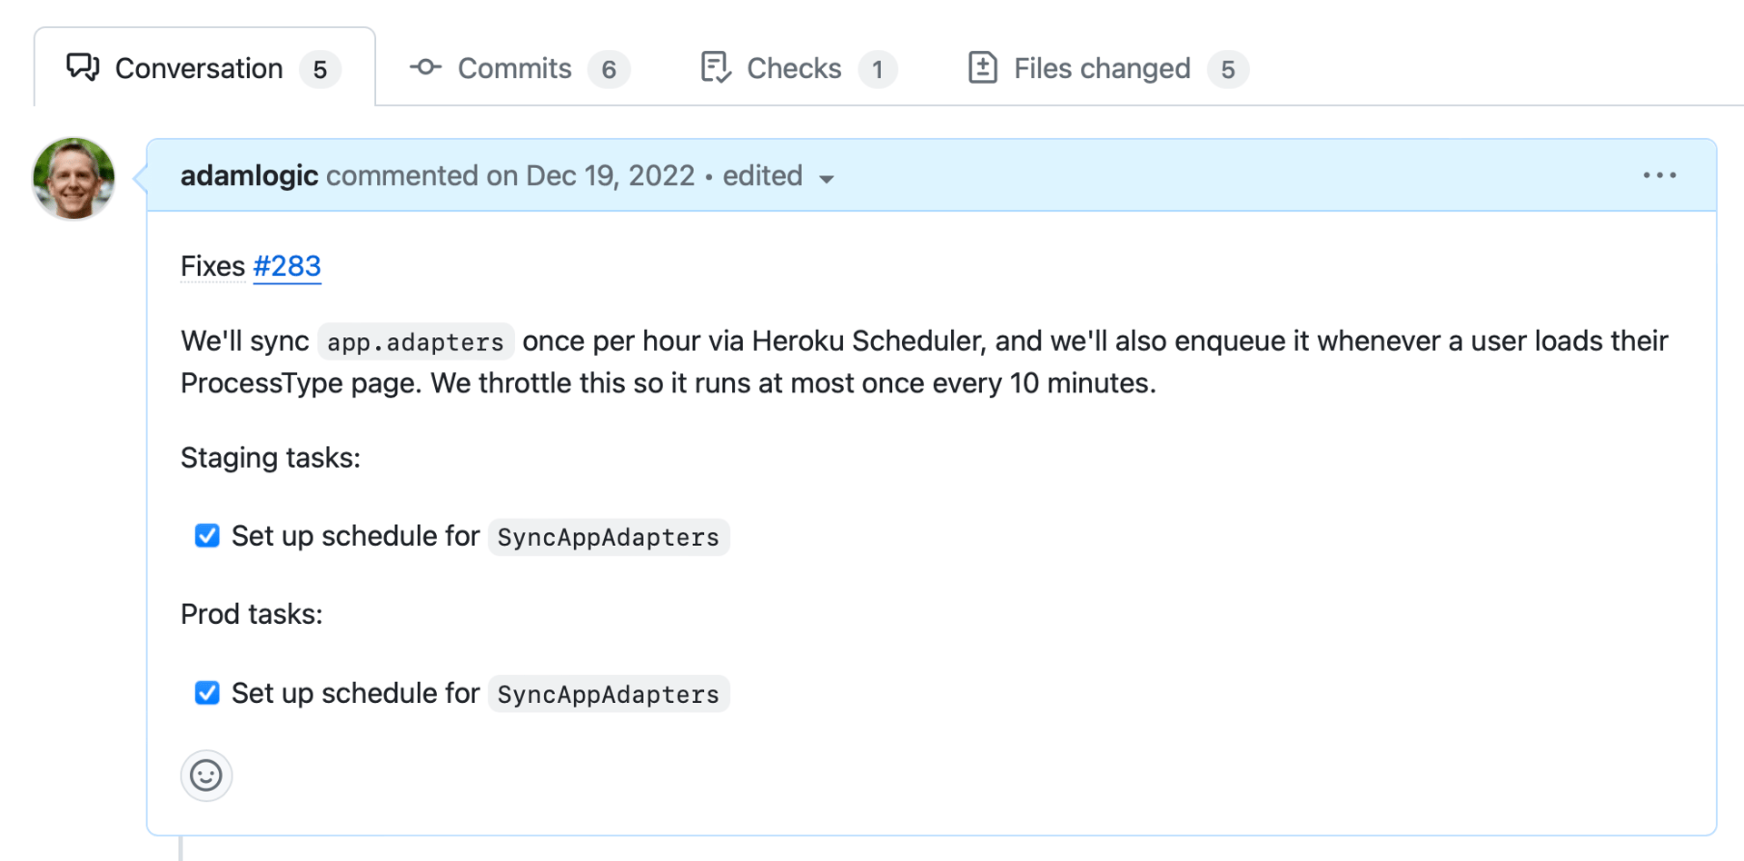Click the '5' counter badge on Conversation tab
Image resolution: width=1744 pixels, height=861 pixels.
(320, 68)
